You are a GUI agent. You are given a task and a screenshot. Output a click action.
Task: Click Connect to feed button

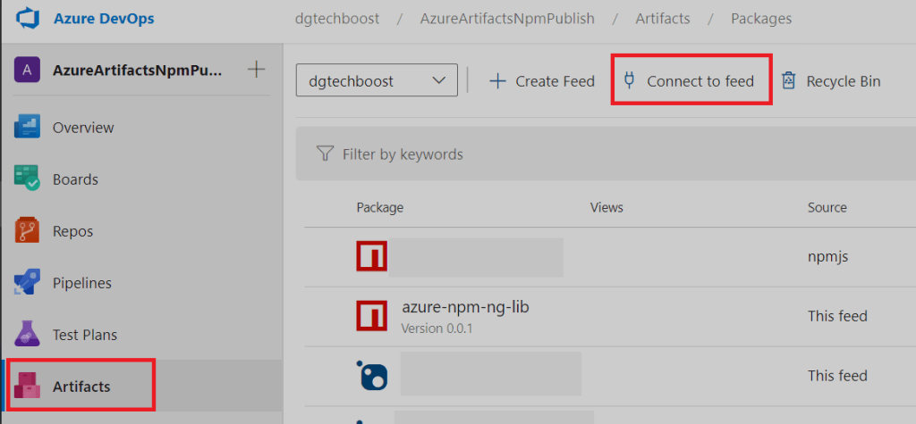[x=690, y=81]
